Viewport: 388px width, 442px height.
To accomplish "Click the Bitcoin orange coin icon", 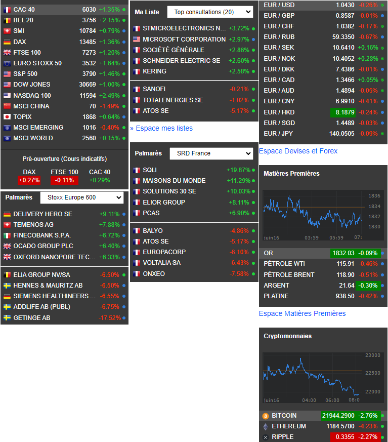I will click(x=266, y=416).
